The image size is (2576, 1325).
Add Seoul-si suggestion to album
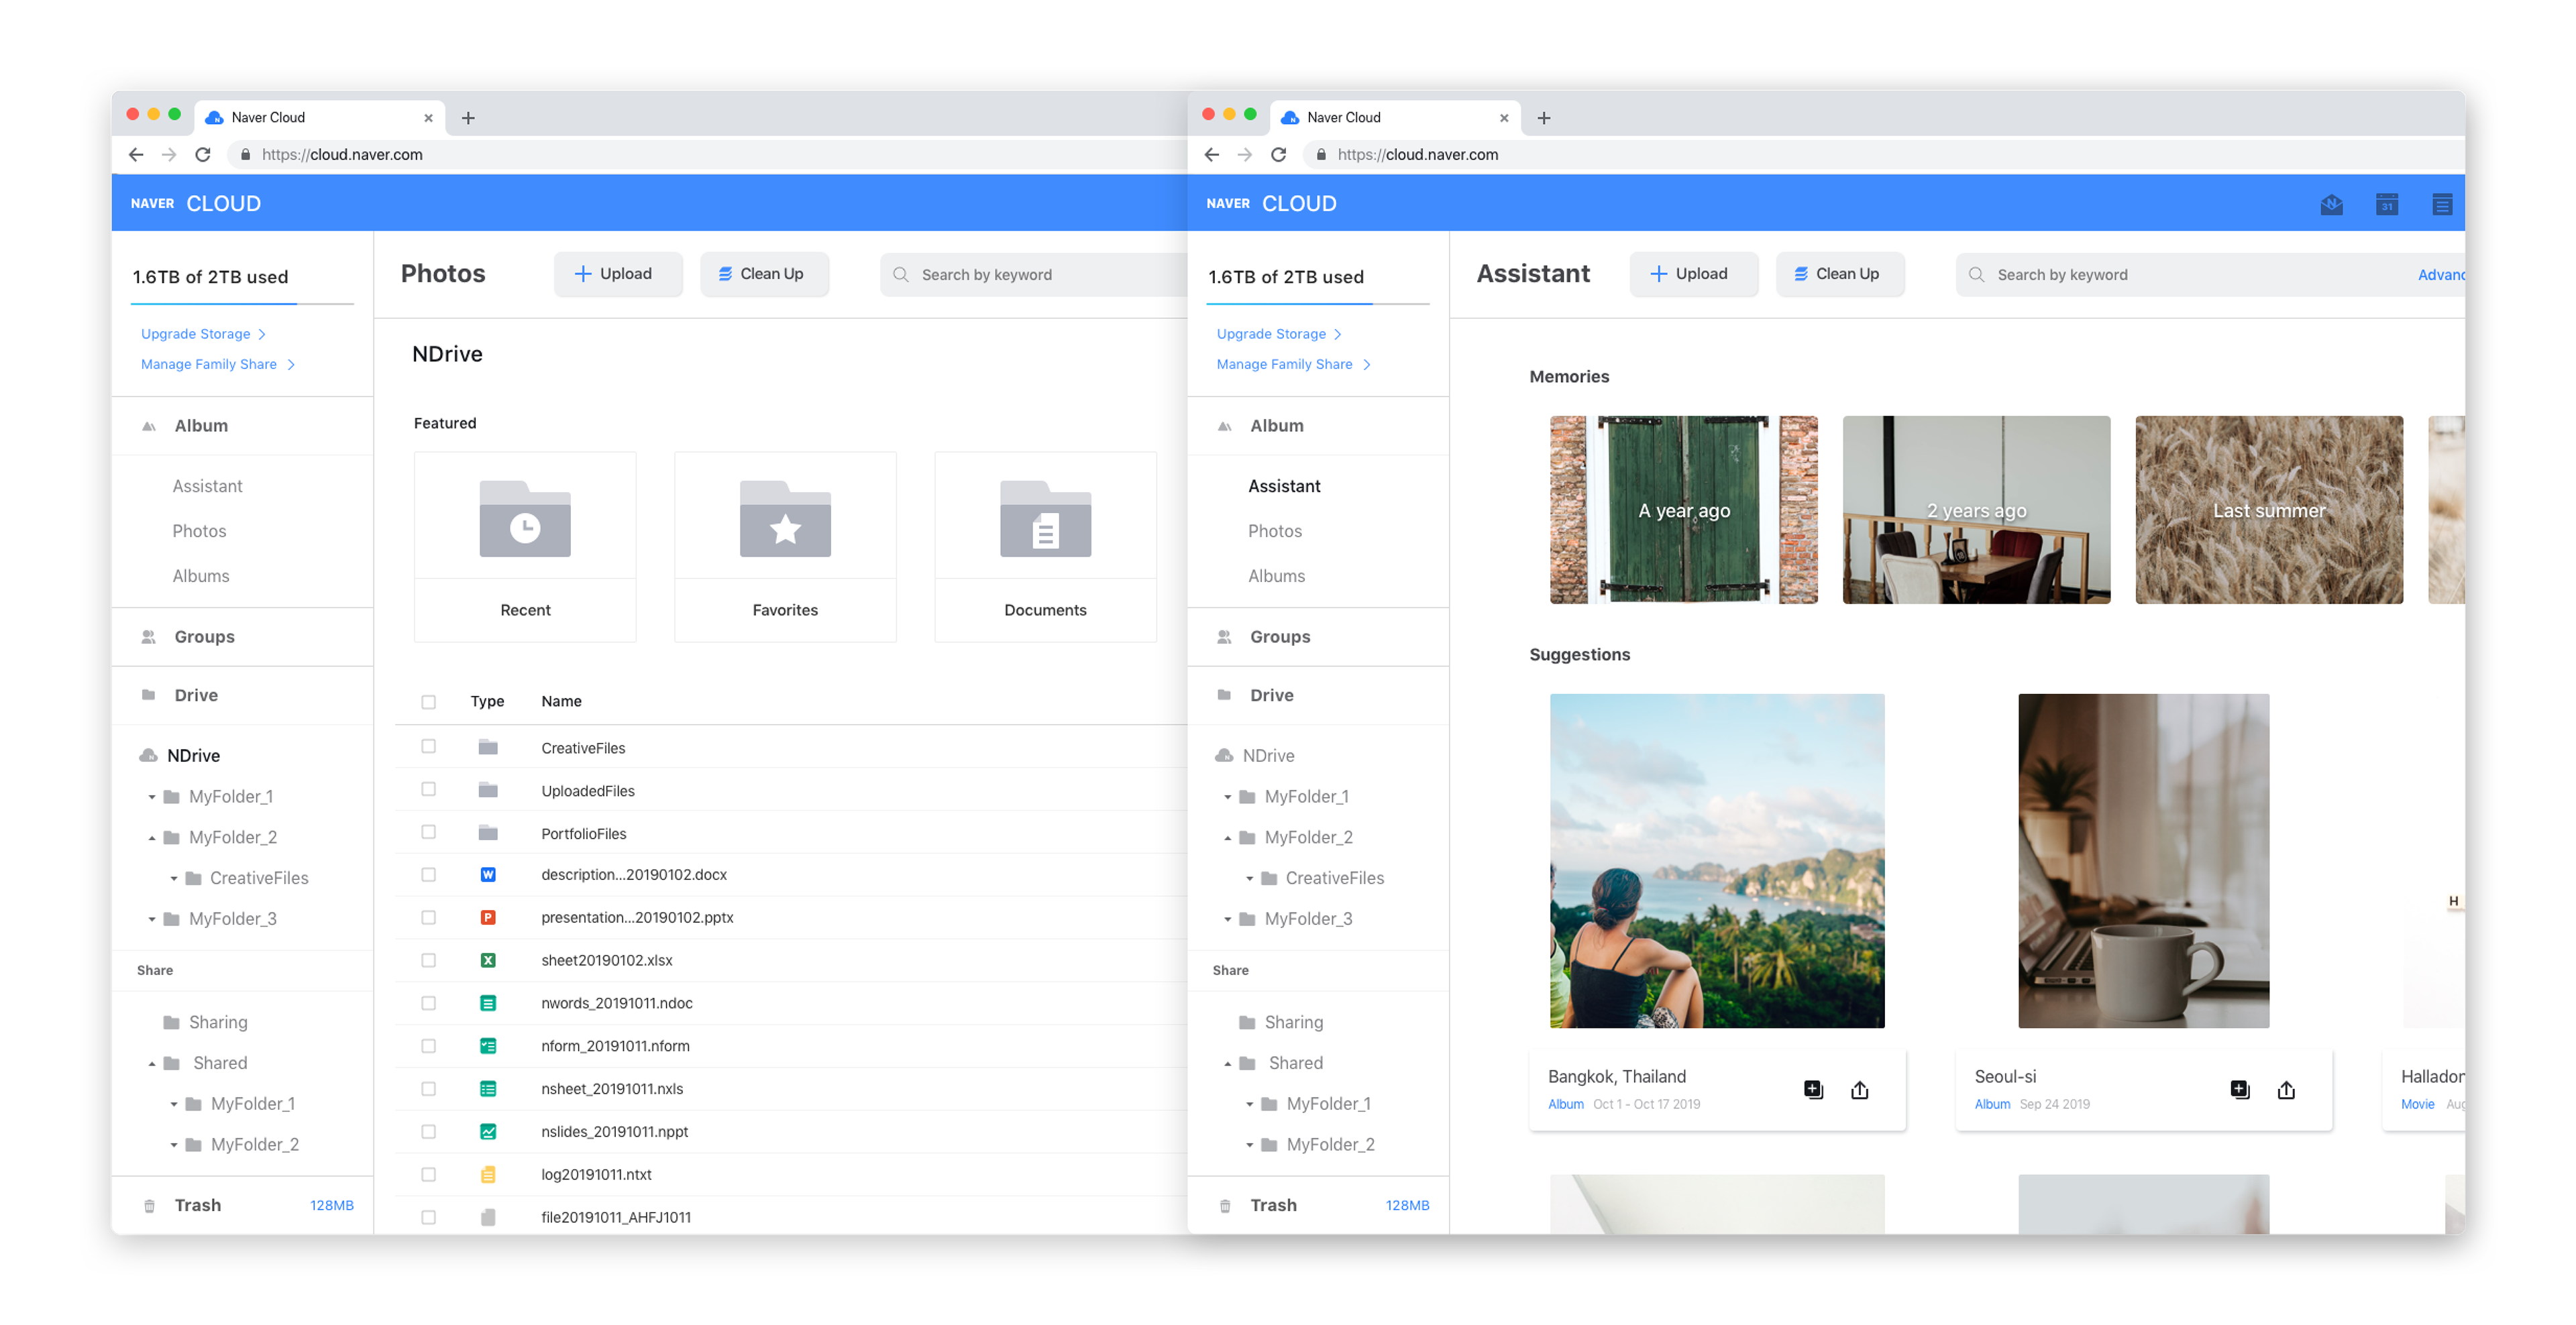(x=2240, y=1089)
